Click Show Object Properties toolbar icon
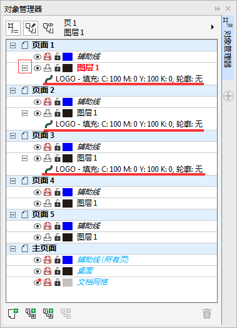This screenshot has height=328, width=237. (x=13, y=28)
